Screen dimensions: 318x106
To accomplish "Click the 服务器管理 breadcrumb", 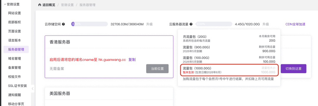I will [87, 5].
